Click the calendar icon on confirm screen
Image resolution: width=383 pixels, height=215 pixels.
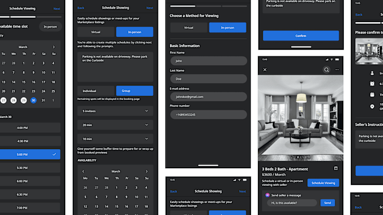pos(372,95)
